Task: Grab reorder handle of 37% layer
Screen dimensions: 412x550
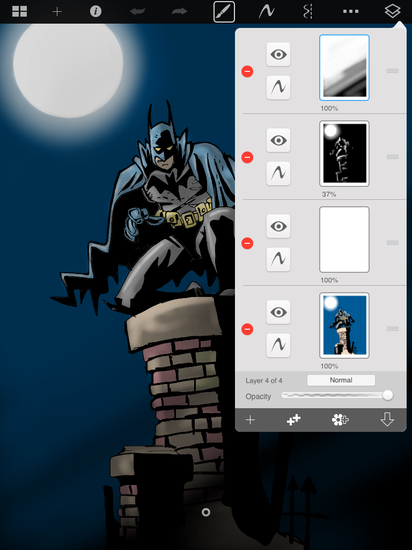Action: 393,157
